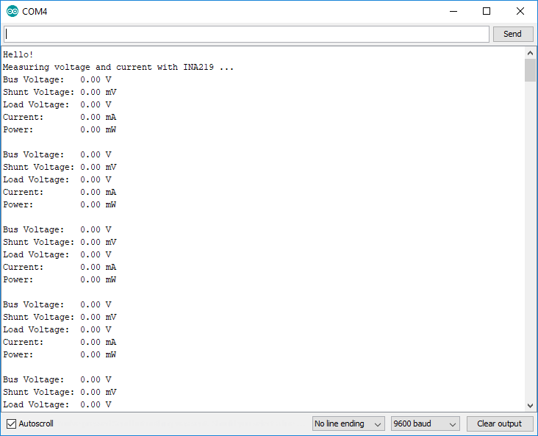Click the COM4 title text
The width and height of the screenshot is (538, 436).
35,12
